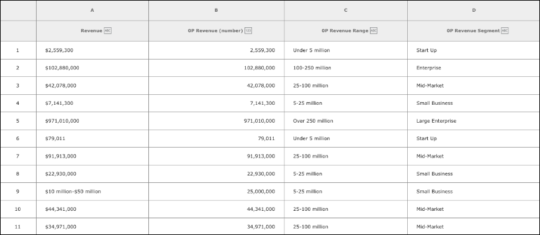This screenshot has height=235, width=540.
Task: Click cell $2,559,300 in Revenue column
Action: point(92,50)
